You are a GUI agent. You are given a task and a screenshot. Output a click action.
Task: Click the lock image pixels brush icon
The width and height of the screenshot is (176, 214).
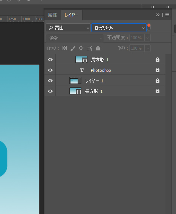pos(73,48)
